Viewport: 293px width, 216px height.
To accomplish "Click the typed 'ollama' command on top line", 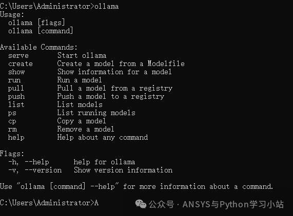I will click(107, 6).
